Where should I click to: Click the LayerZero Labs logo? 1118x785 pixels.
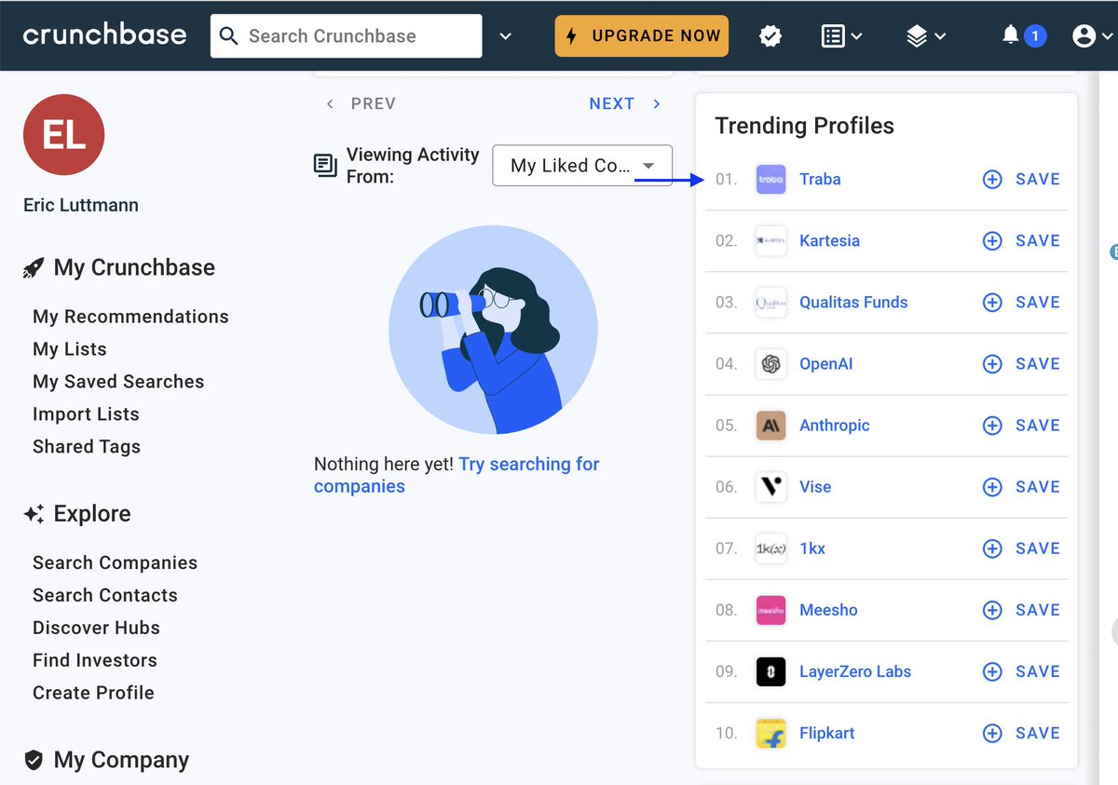tap(770, 671)
